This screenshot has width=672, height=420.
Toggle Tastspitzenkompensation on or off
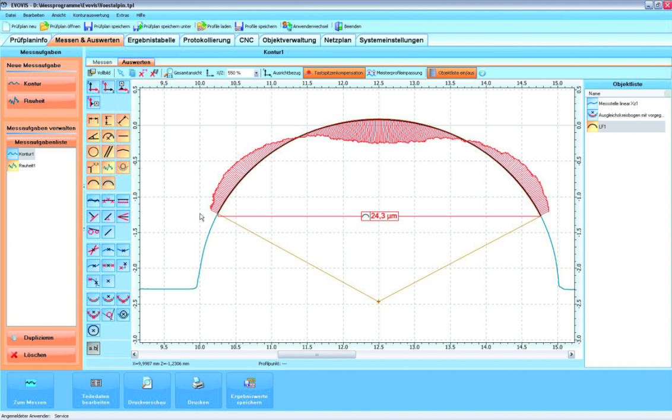[x=334, y=73]
